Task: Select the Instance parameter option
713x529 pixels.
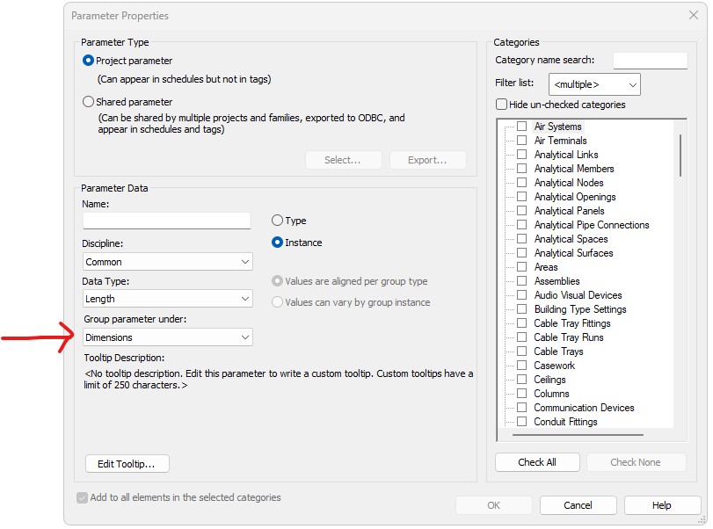Action: [x=277, y=243]
